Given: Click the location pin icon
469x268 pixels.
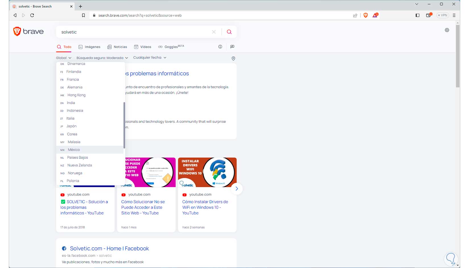Looking at the screenshot, I should coord(234,58).
